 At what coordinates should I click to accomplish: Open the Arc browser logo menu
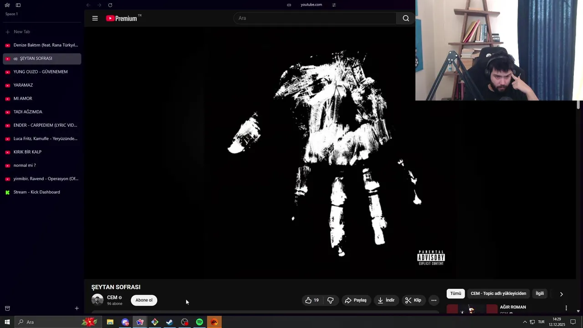(7, 5)
